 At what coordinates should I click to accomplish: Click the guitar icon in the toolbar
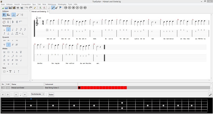pos(57,8)
